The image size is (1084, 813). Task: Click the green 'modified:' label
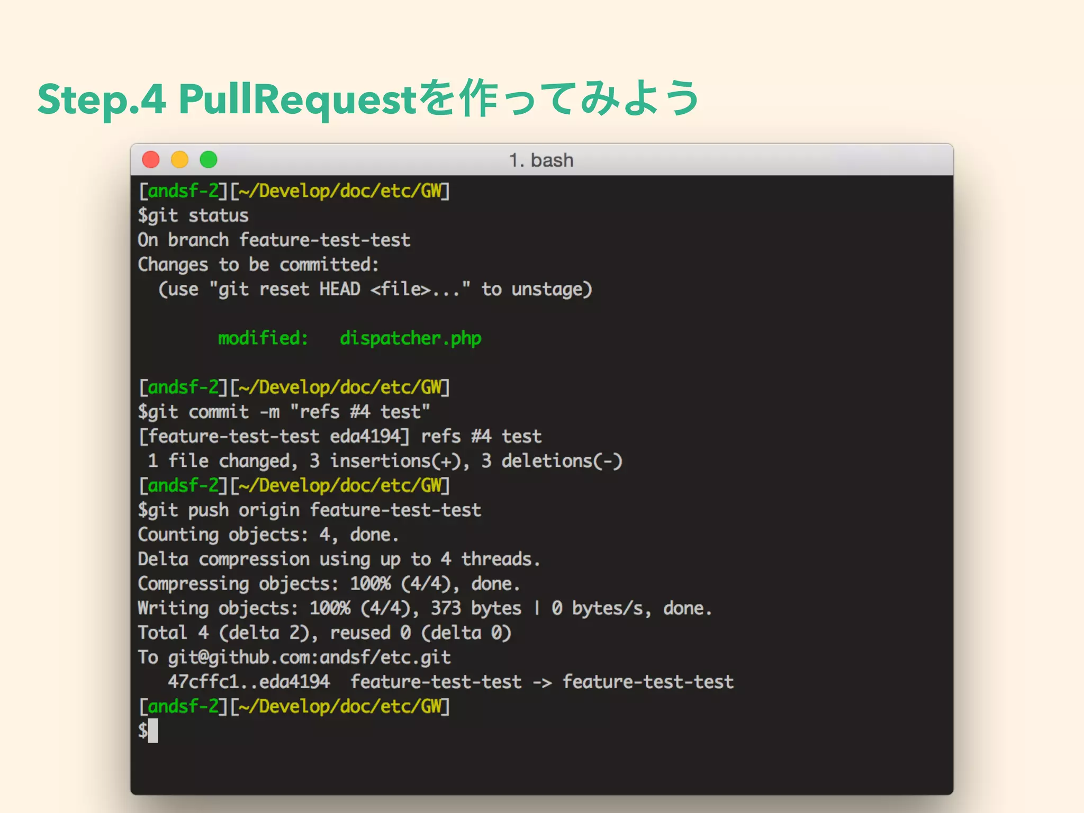coord(263,338)
